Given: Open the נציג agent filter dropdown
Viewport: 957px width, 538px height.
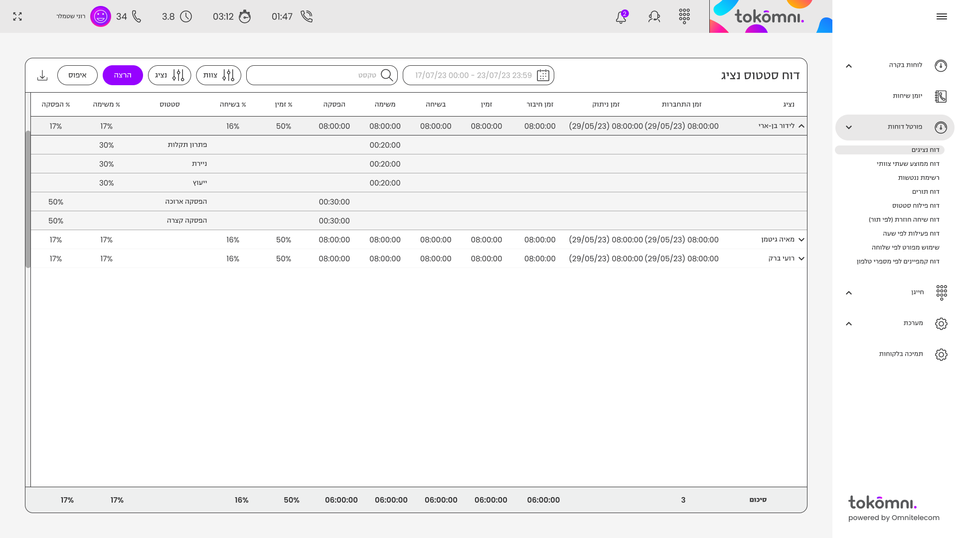Looking at the screenshot, I should pos(169,75).
